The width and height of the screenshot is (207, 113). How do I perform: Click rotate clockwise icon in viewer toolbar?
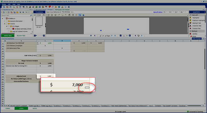pos(59,15)
